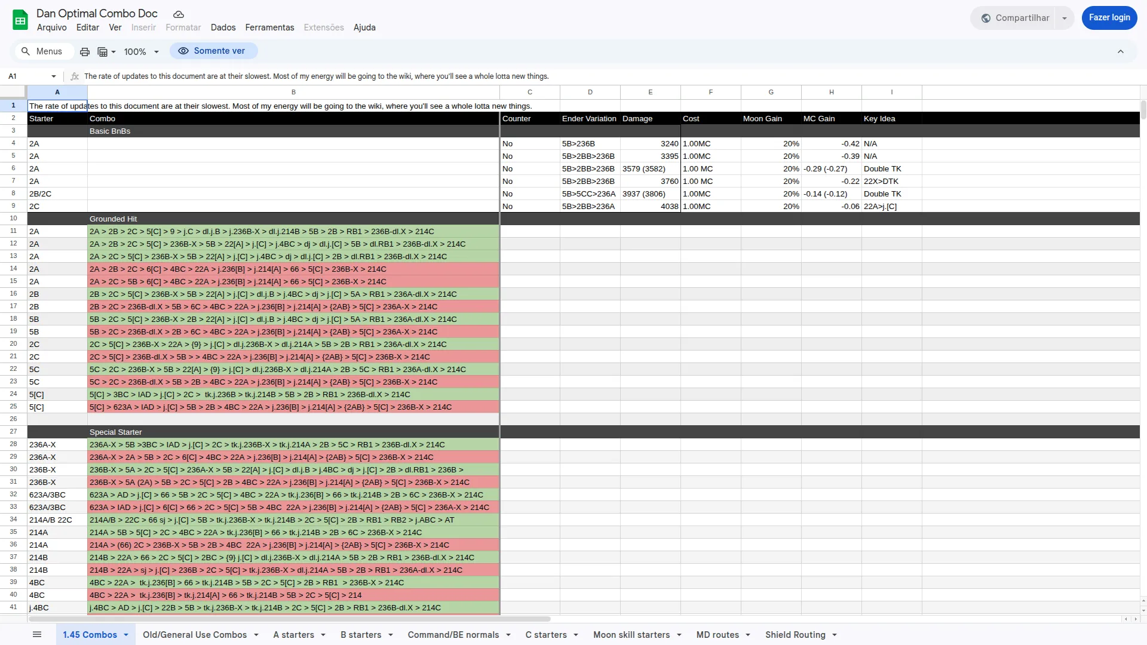Select the column B header

[293, 92]
